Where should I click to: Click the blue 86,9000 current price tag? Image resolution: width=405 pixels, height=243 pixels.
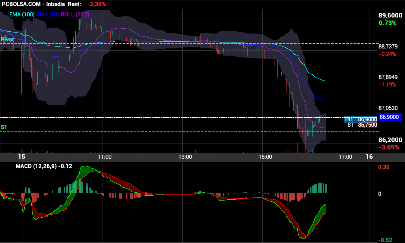[x=390, y=117]
